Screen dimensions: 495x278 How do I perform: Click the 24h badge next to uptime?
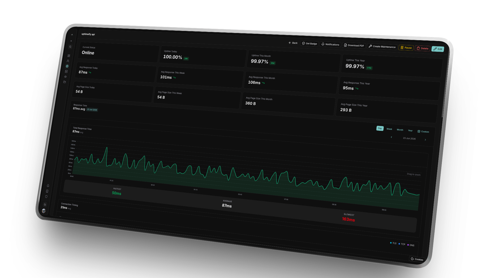186,58
